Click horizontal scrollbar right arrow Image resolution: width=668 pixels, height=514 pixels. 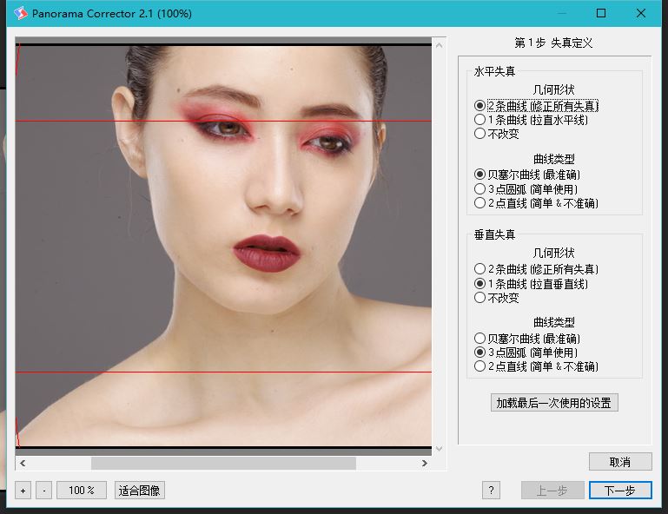pyautogui.click(x=424, y=463)
